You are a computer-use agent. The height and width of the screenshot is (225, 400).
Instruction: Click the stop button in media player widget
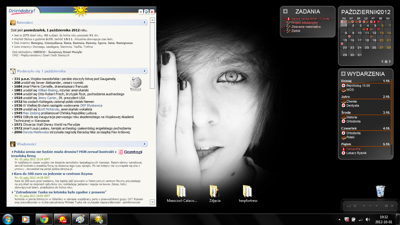[355, 206]
